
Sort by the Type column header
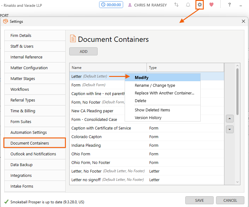[185, 68]
